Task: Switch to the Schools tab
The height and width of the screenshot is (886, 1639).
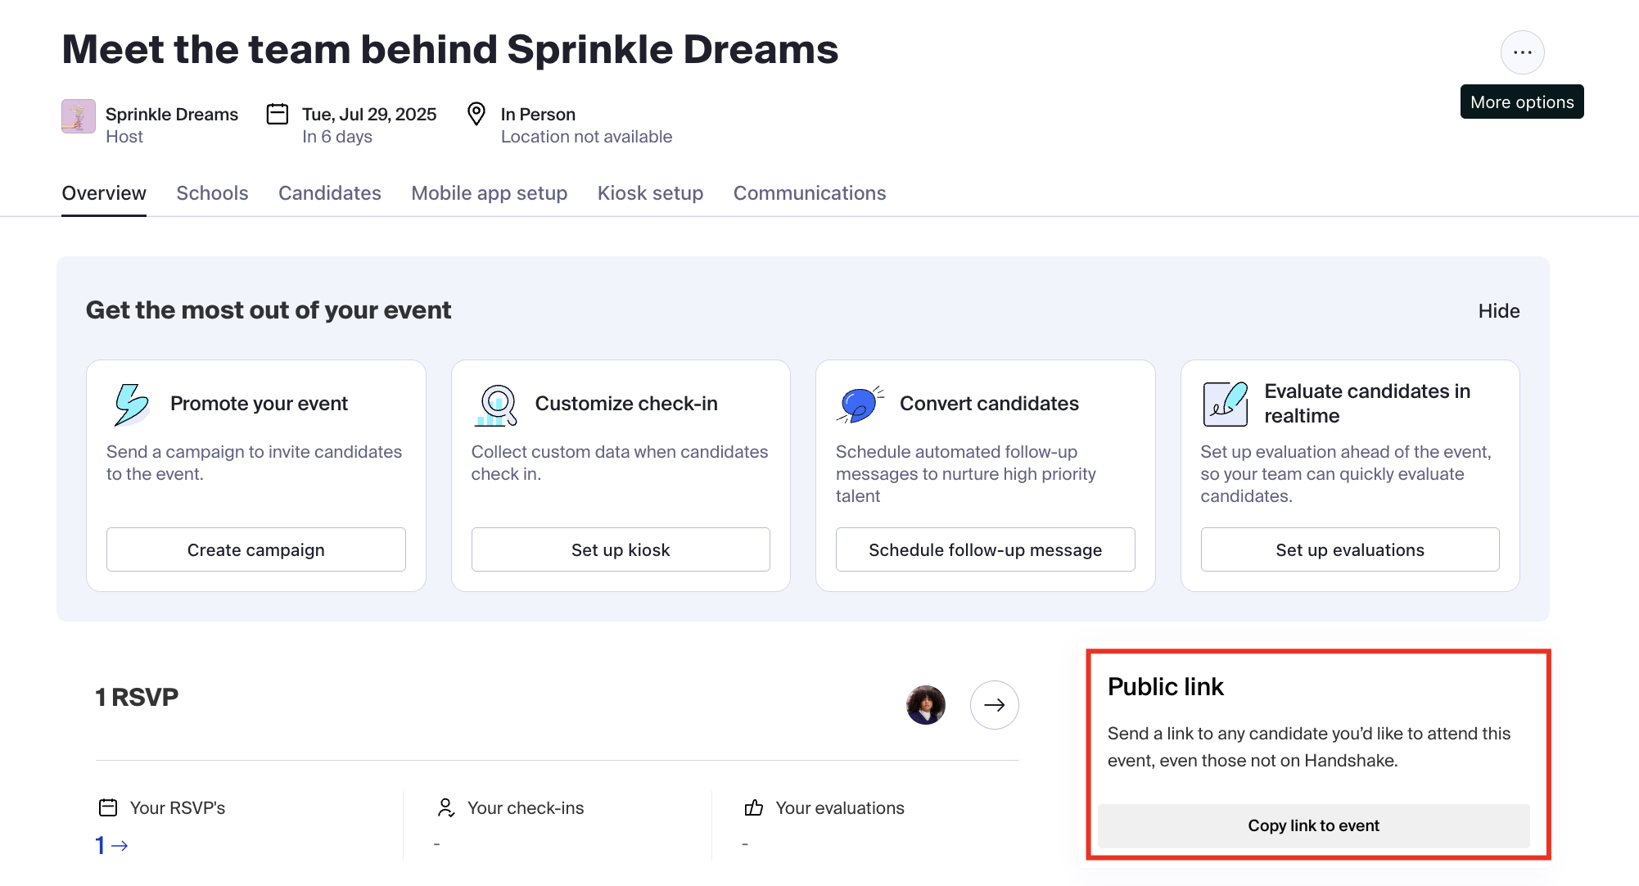Action: click(x=212, y=193)
